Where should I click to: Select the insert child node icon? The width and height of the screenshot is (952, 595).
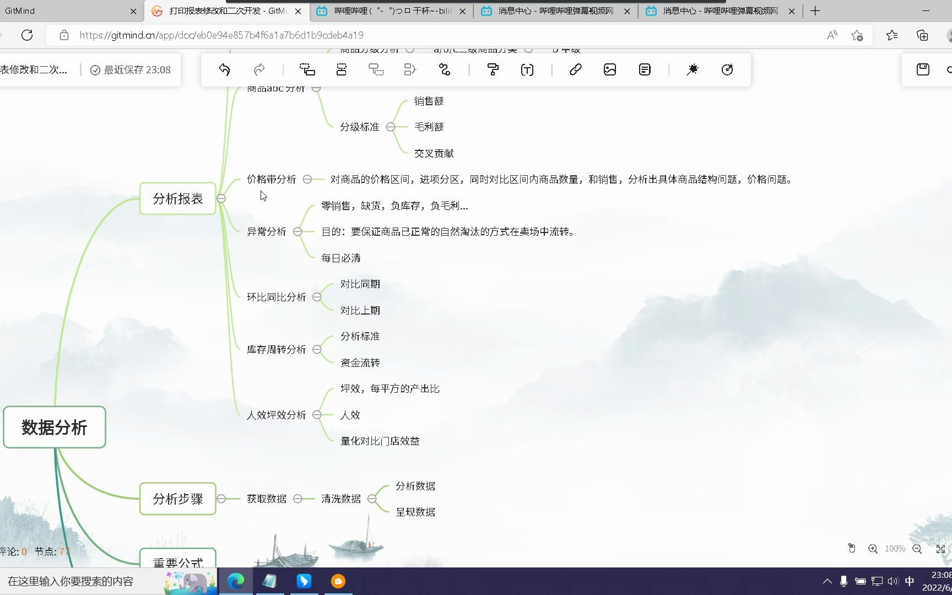342,69
